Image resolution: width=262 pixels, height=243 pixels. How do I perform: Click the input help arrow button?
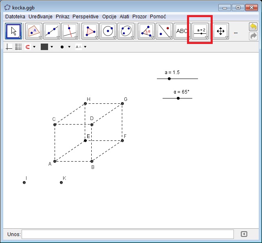[x=244, y=234]
